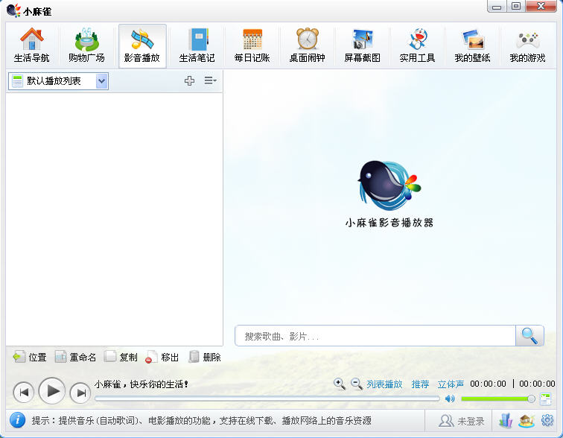Open the playlist options list menu
This screenshot has height=438, width=563.
(211, 80)
